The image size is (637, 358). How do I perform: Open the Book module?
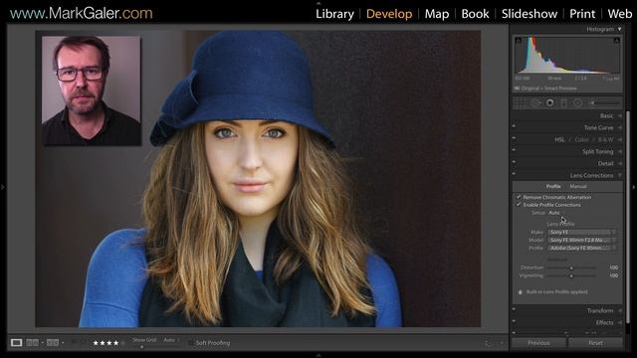pos(475,14)
